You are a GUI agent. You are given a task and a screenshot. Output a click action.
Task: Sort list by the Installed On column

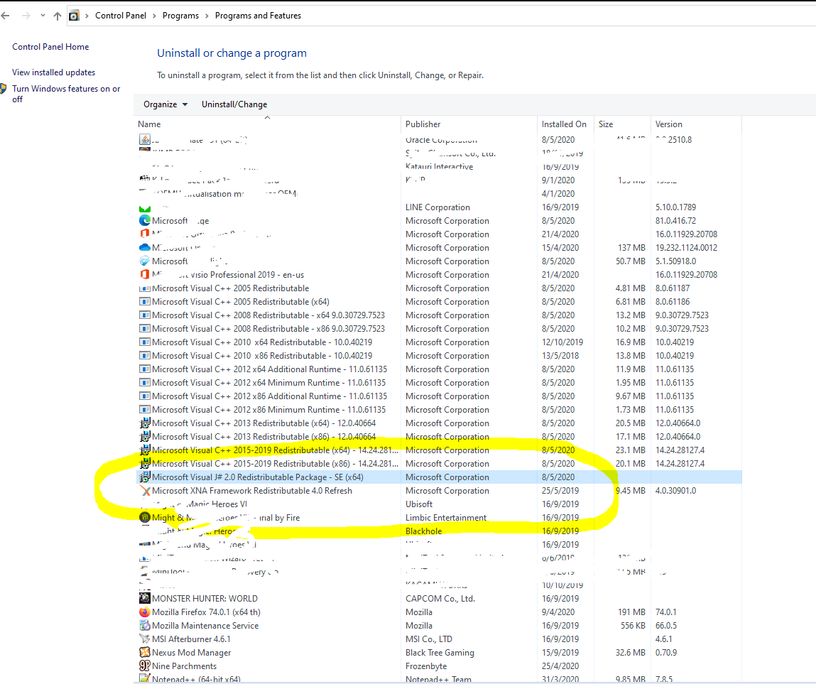pos(565,124)
